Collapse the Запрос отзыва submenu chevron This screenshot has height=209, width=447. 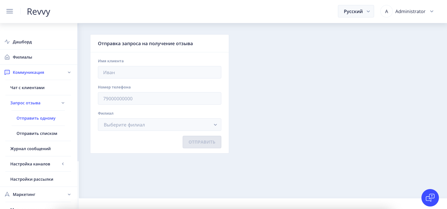(x=63, y=103)
